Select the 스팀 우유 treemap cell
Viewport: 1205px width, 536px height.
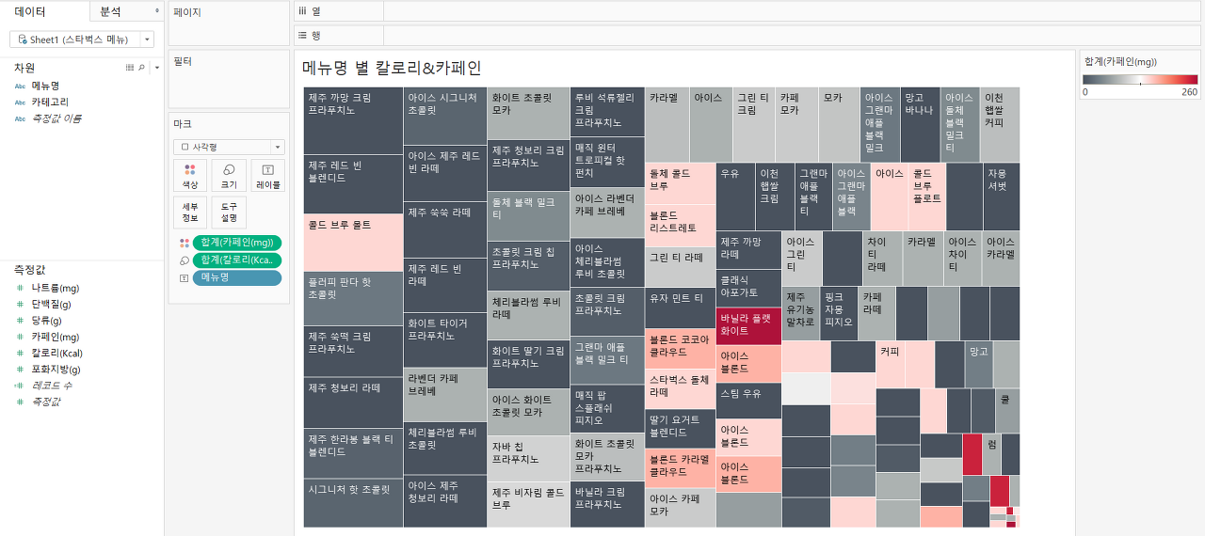pyautogui.click(x=748, y=401)
